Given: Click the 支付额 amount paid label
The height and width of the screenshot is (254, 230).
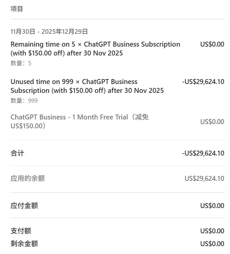Looking at the screenshot, I should click(21, 231).
